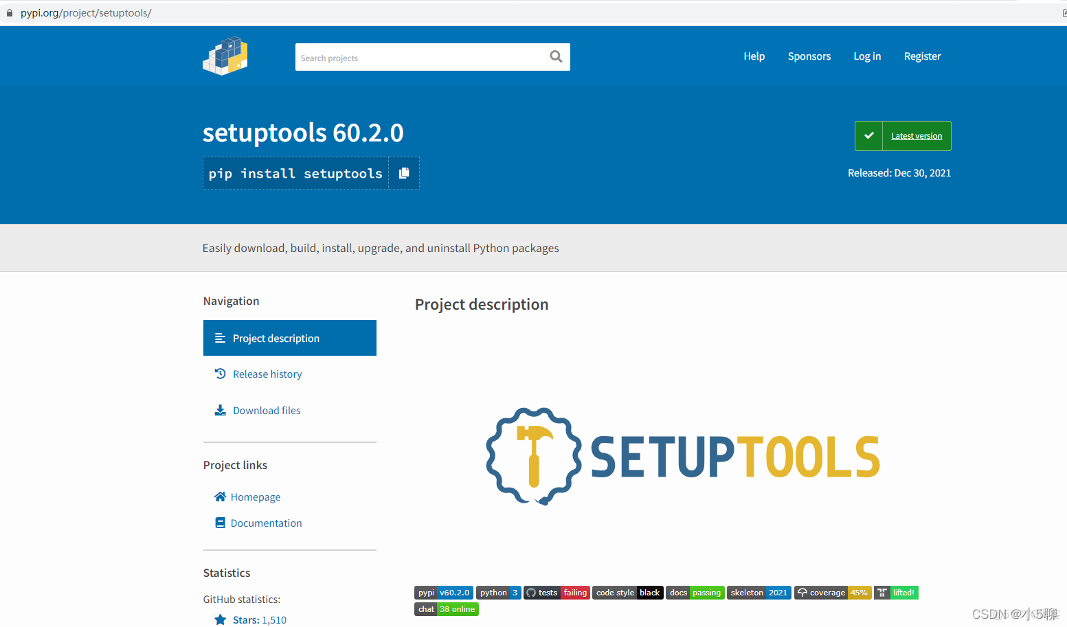Open Documentation via the book icon
This screenshot has height=627, width=1067.
click(x=220, y=522)
